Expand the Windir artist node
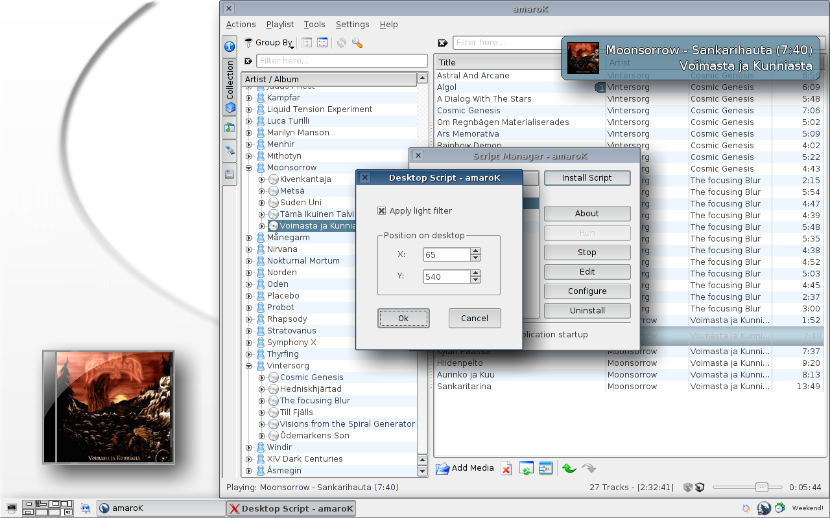The width and height of the screenshot is (830, 518). click(249, 447)
